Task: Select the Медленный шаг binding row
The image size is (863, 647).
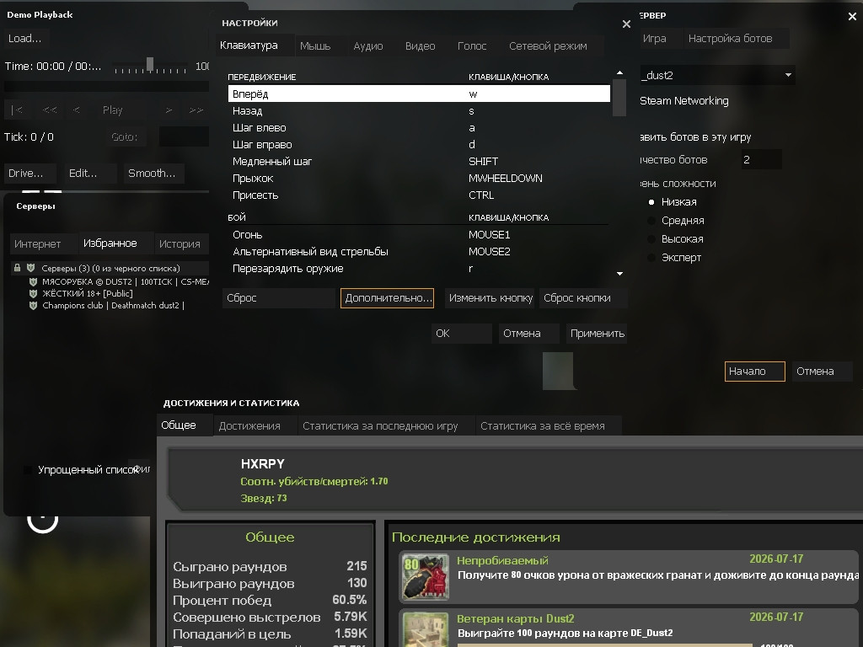Action: pos(419,161)
